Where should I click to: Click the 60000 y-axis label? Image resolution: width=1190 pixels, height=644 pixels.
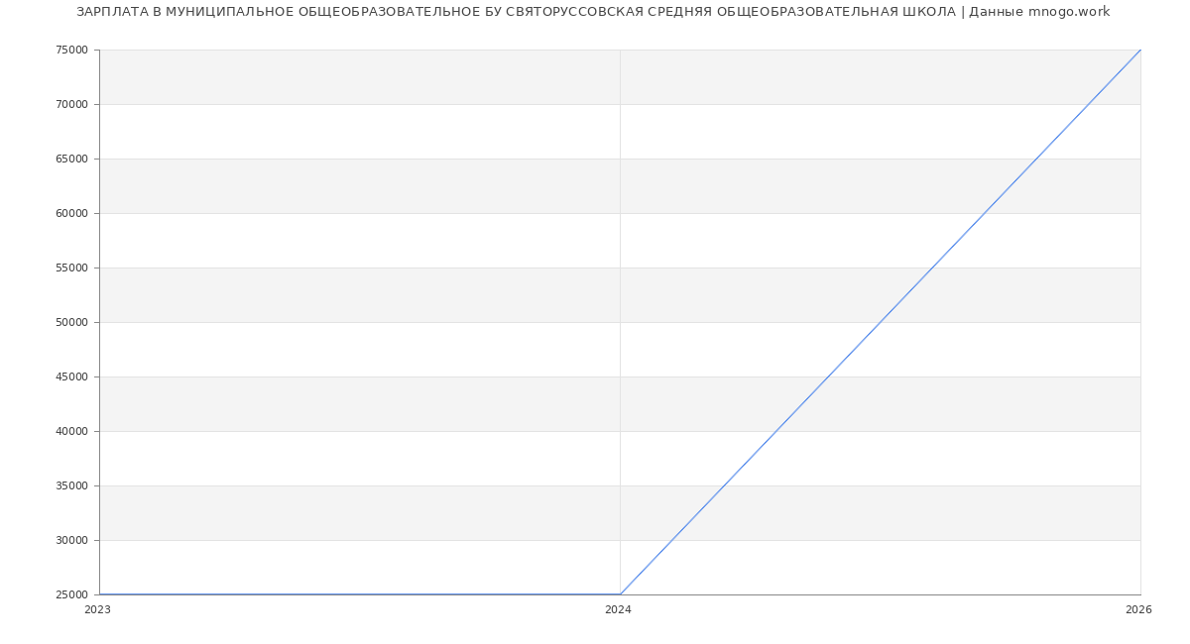[72, 213]
